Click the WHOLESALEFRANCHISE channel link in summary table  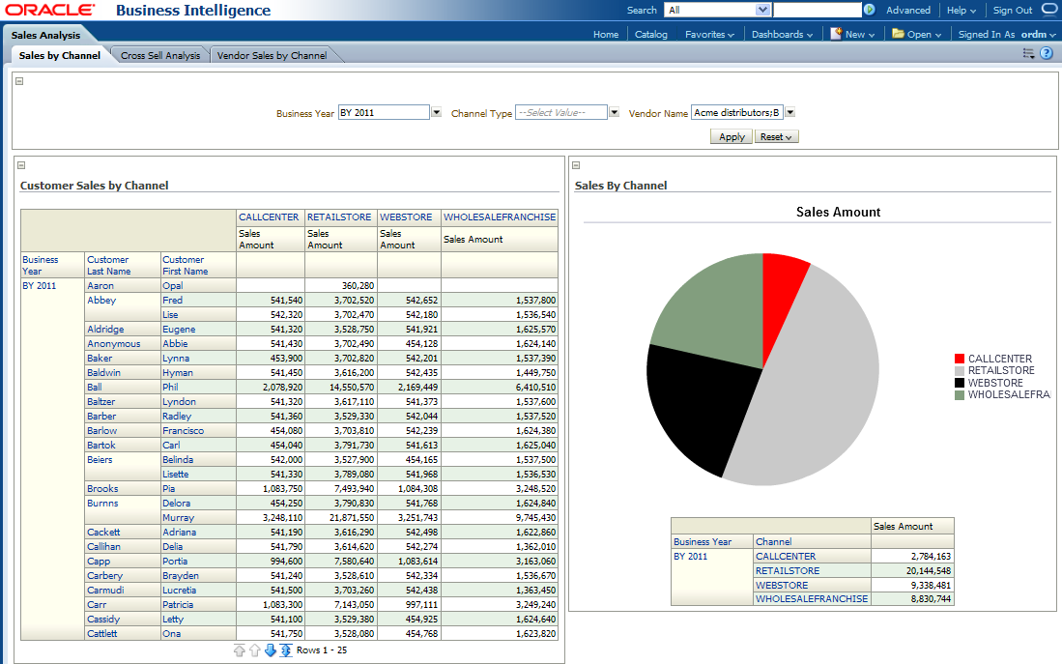click(x=812, y=599)
